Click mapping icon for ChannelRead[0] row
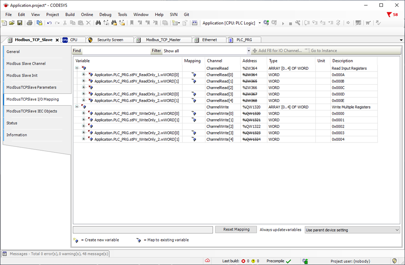 [x=193, y=74]
